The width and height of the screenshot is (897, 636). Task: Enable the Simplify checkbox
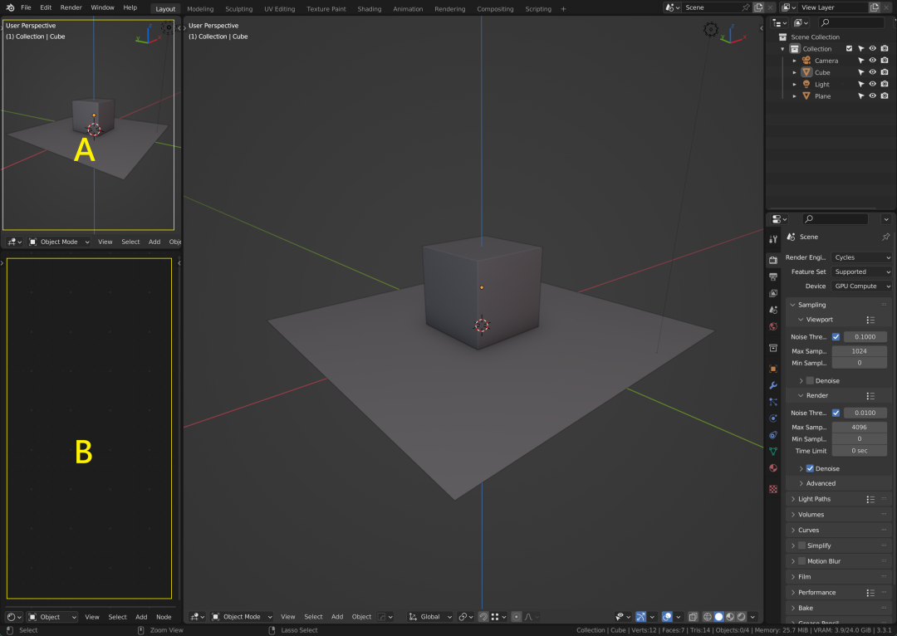(x=801, y=545)
